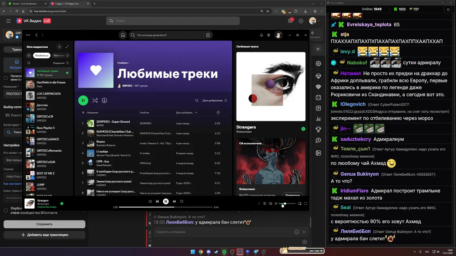Sort tracks by the Название column header
Image resolution: width=456 pixels, height=256 pixels.
tap(93, 112)
